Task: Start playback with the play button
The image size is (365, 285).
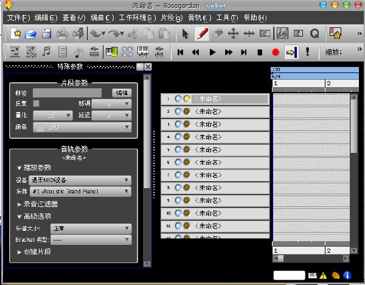Action: [x=212, y=52]
